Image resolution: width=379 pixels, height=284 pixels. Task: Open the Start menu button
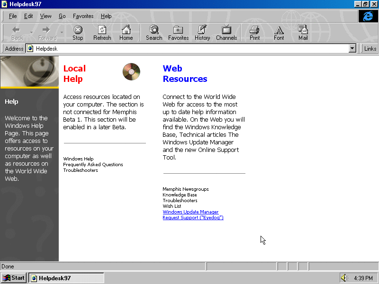point(14,278)
